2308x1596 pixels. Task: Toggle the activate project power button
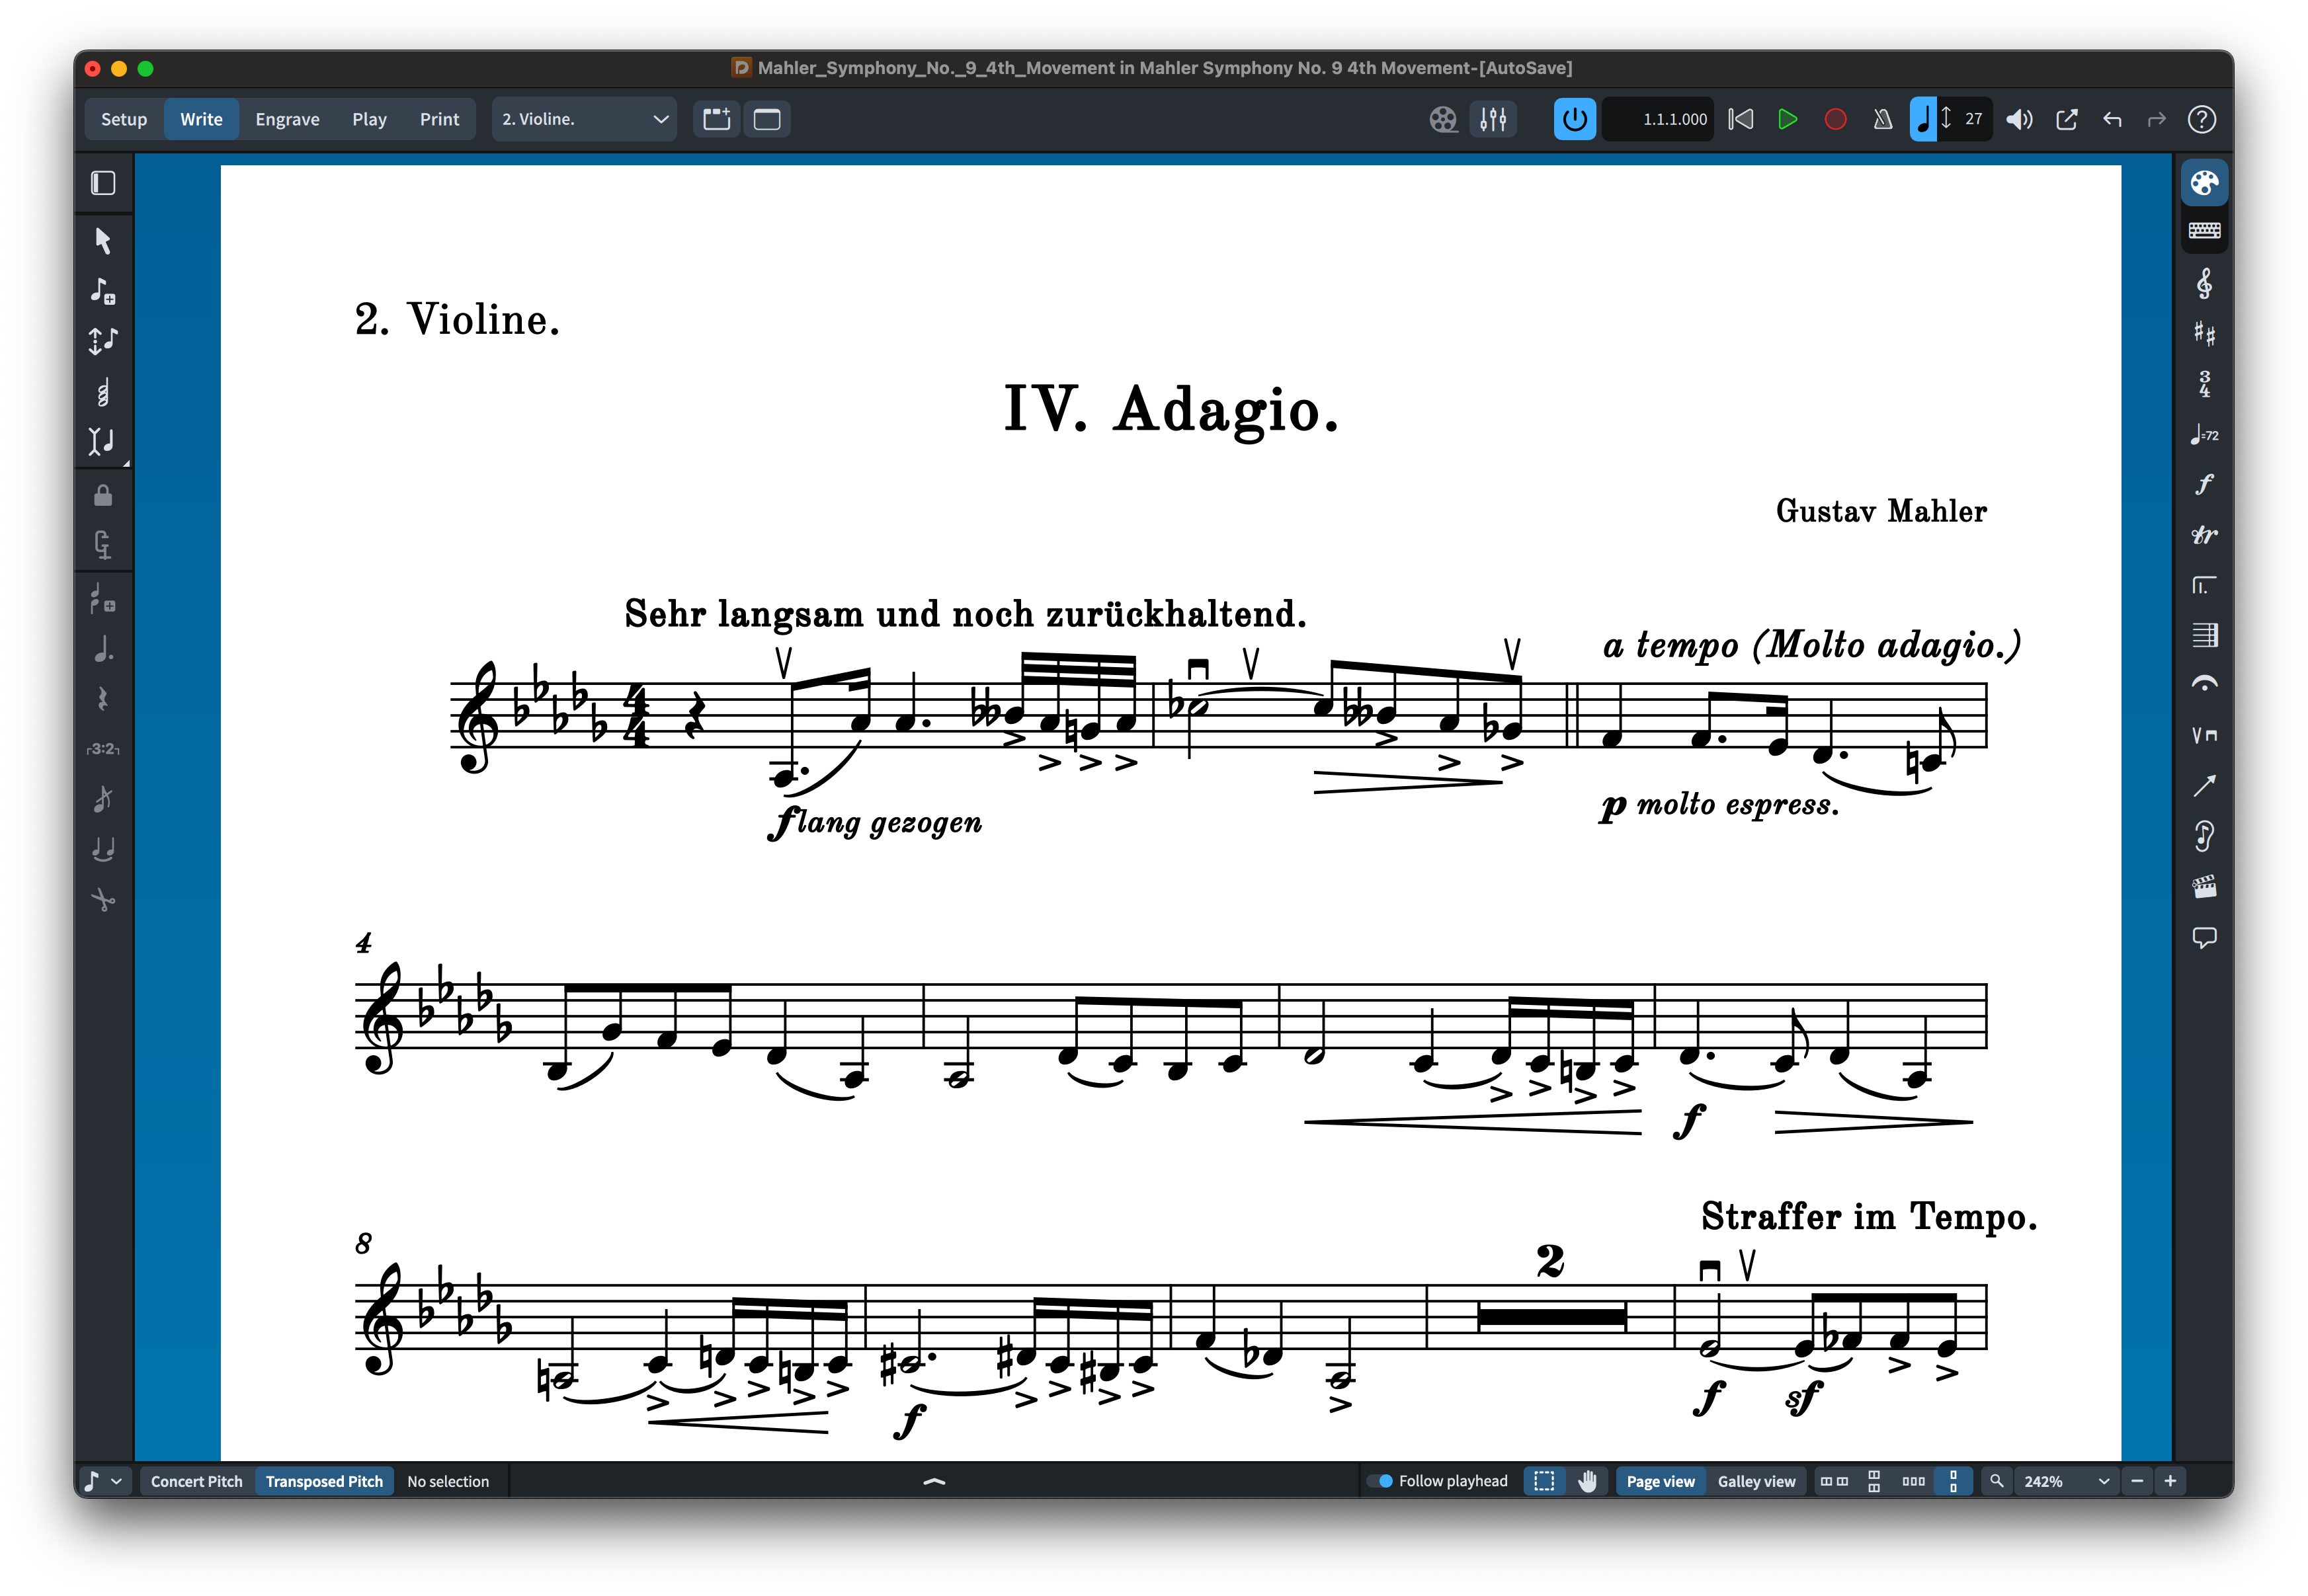[x=1574, y=119]
